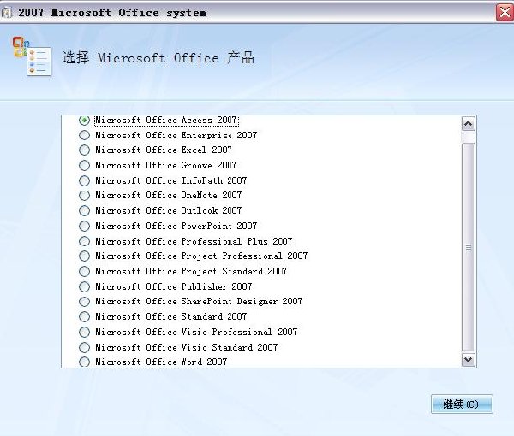Click the "Microsoft Office Publisher 2007" label text
Image resolution: width=514 pixels, height=436 pixels.
(173, 286)
